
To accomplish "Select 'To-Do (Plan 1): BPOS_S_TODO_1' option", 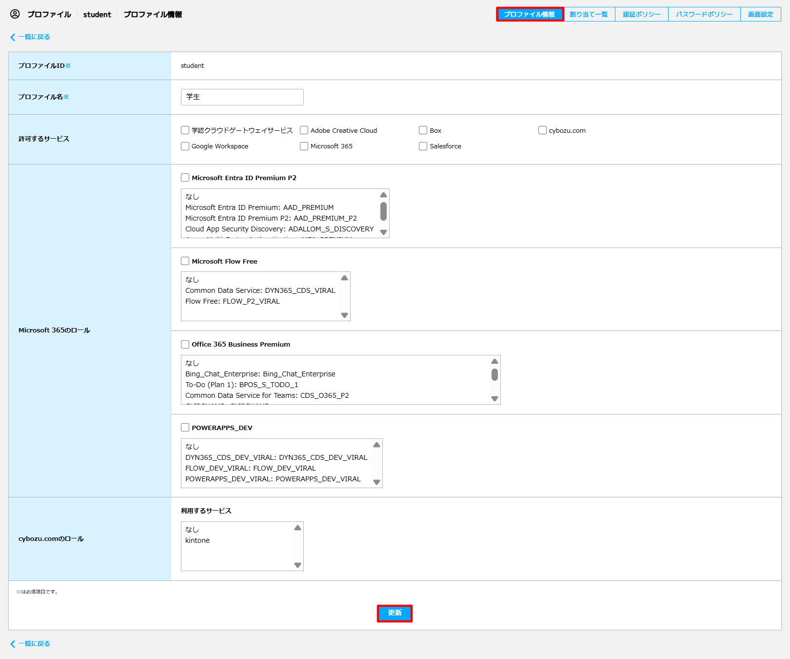I will (242, 385).
